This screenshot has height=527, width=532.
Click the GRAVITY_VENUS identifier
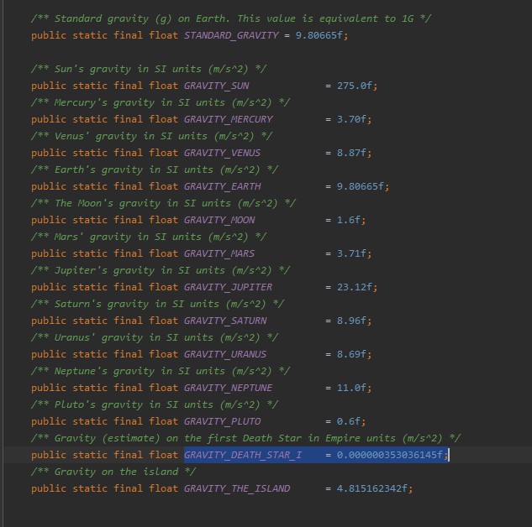pos(222,153)
